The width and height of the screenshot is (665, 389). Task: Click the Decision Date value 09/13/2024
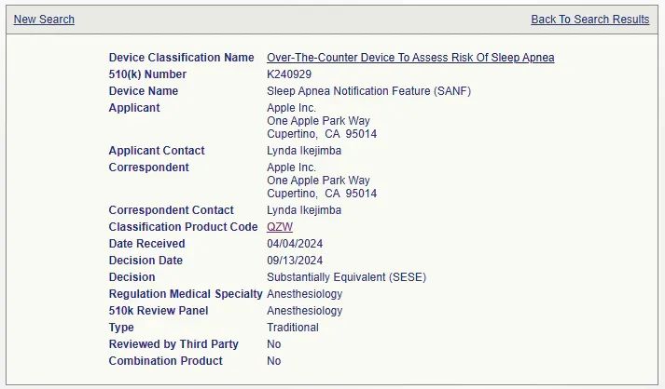pos(295,261)
